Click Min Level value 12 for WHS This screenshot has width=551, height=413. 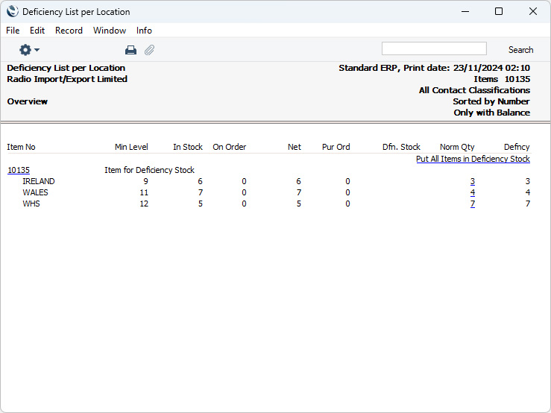(x=144, y=204)
